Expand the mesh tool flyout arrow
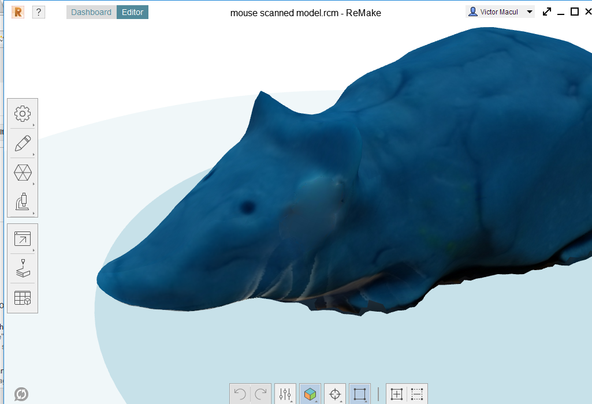Screen dimensions: 592x404 pyautogui.click(x=33, y=184)
